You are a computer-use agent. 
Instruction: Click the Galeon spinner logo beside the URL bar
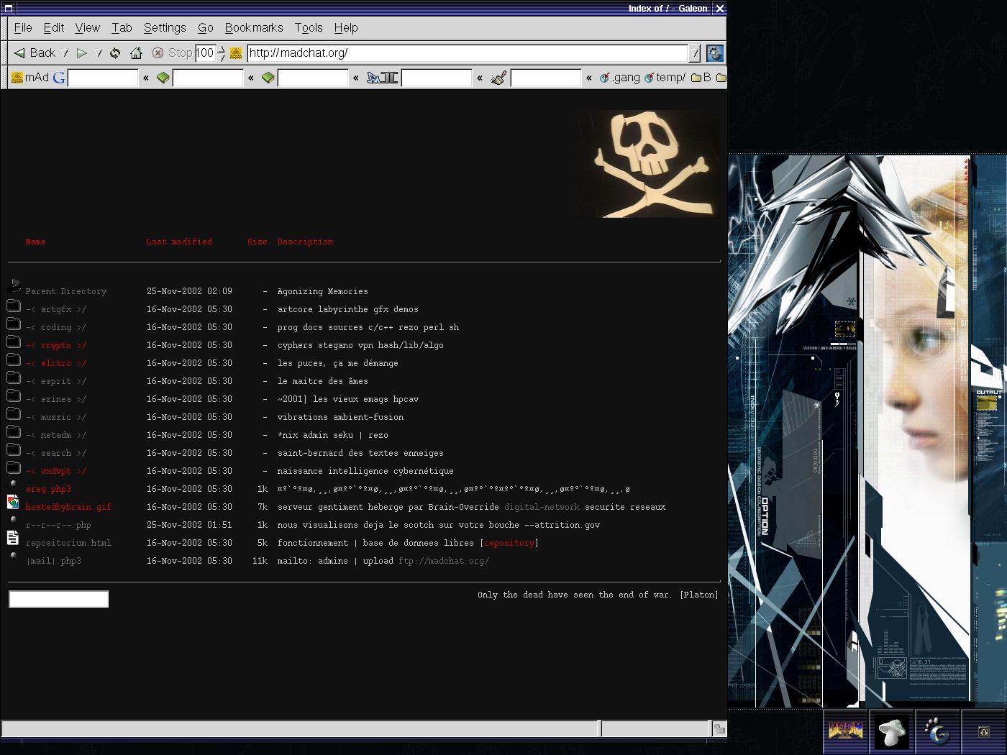click(x=714, y=53)
